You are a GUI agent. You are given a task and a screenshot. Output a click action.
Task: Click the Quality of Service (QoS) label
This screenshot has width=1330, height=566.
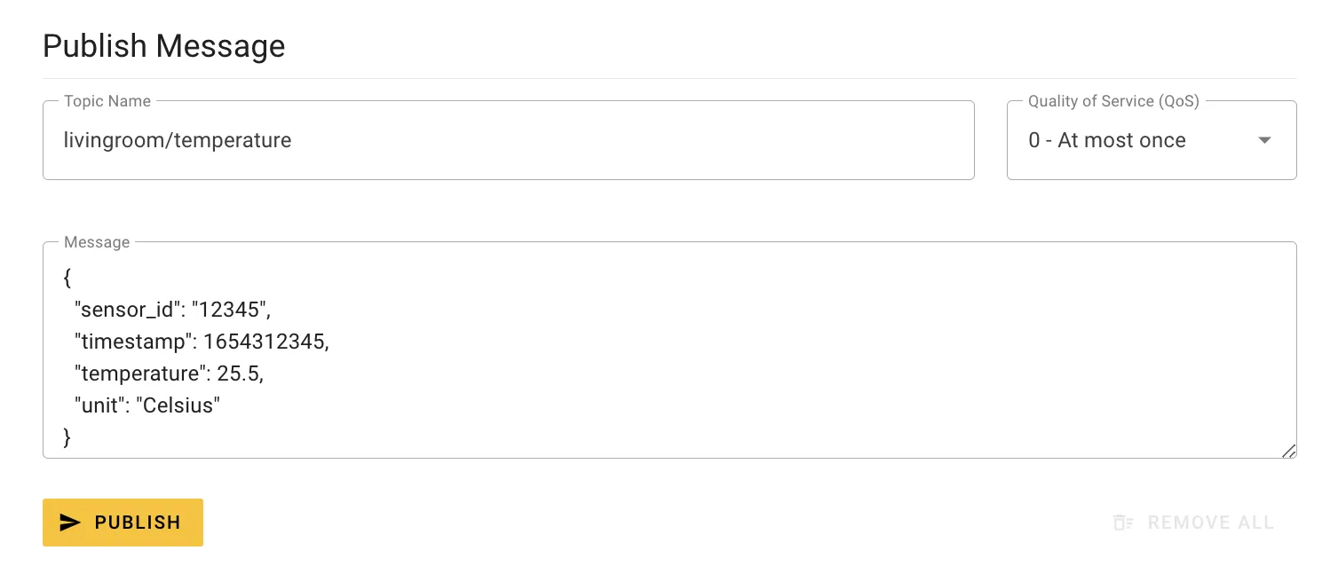(1113, 101)
